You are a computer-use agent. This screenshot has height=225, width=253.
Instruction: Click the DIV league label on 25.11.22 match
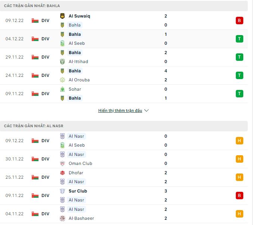click(45, 177)
